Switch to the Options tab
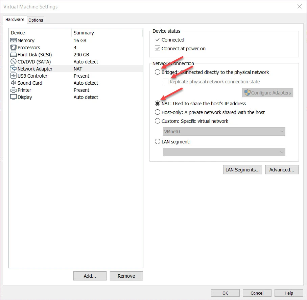The width and height of the screenshot is (307, 300). (36, 20)
